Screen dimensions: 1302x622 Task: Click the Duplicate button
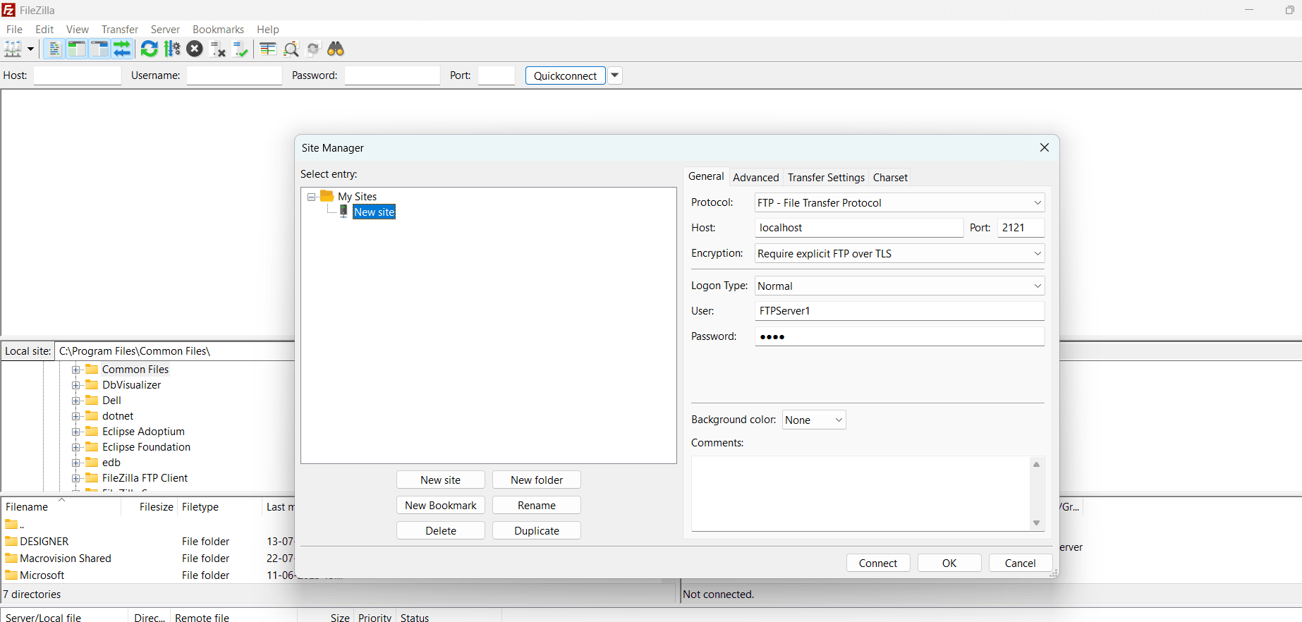coord(536,531)
